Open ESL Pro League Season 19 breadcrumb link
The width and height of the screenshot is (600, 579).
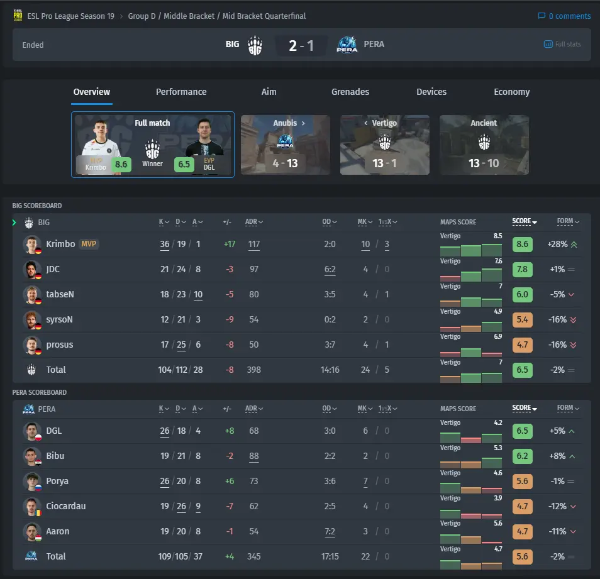pos(71,16)
